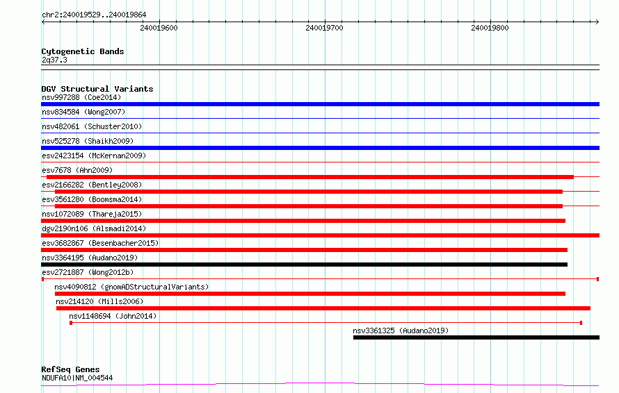Open the NDUFA10|NM_004544 gene label

click(77, 378)
